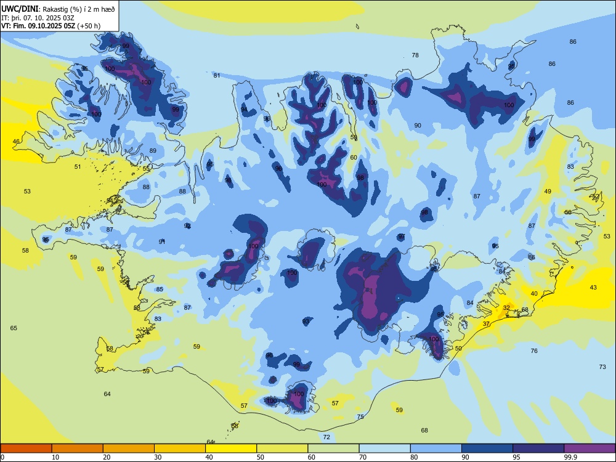The width and height of the screenshot is (616, 462).
Task: Click the 37 humidity value
Action: pos(487,324)
